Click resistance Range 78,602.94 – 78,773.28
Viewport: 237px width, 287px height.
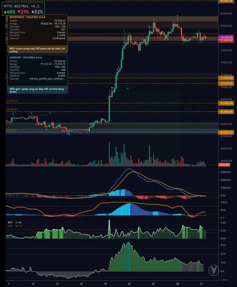(53, 24)
